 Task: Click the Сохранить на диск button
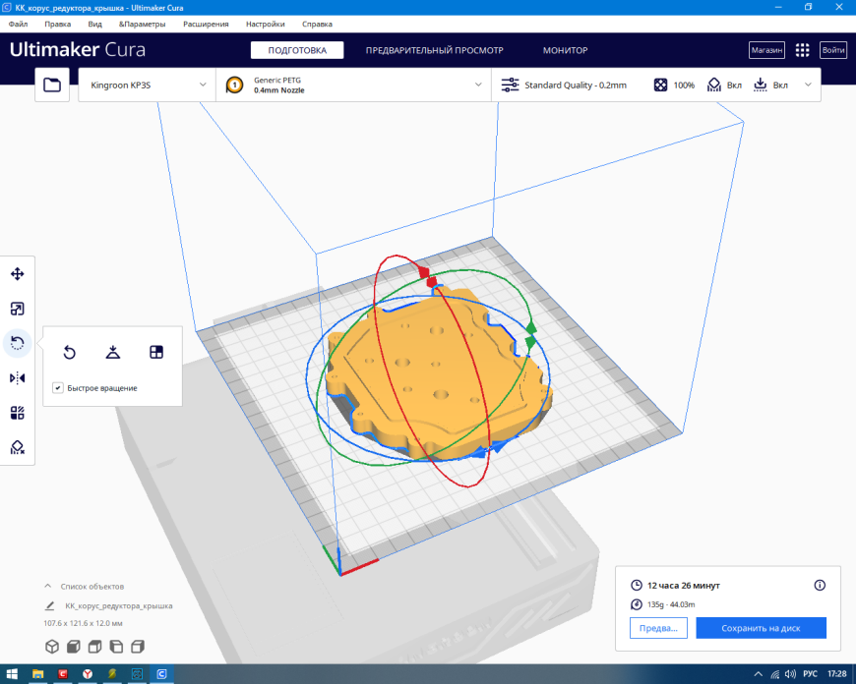[x=761, y=628]
